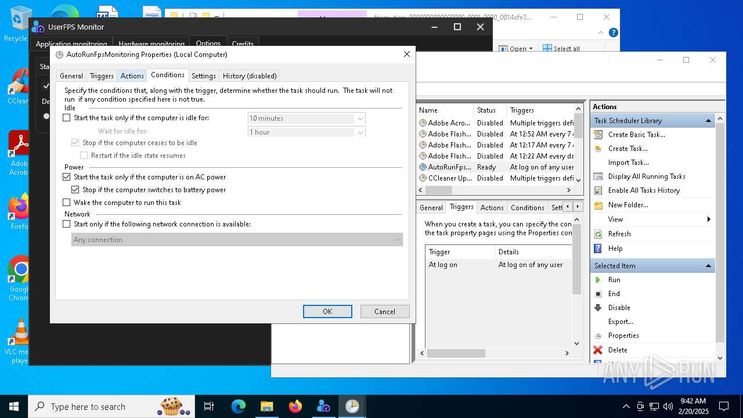Screen dimensions: 743x418
Task: Click horizontal scrollbar thumb of task list
Action: pyautogui.click(x=439, y=190)
